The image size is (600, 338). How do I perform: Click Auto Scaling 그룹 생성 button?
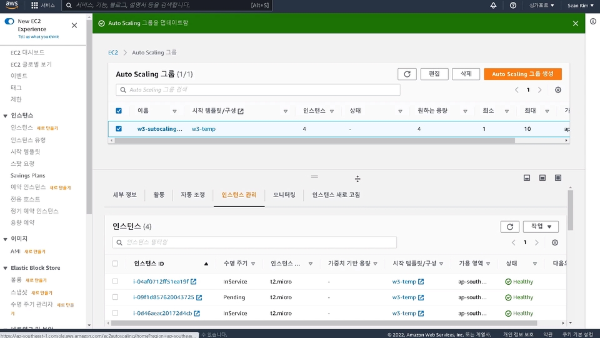(522, 74)
